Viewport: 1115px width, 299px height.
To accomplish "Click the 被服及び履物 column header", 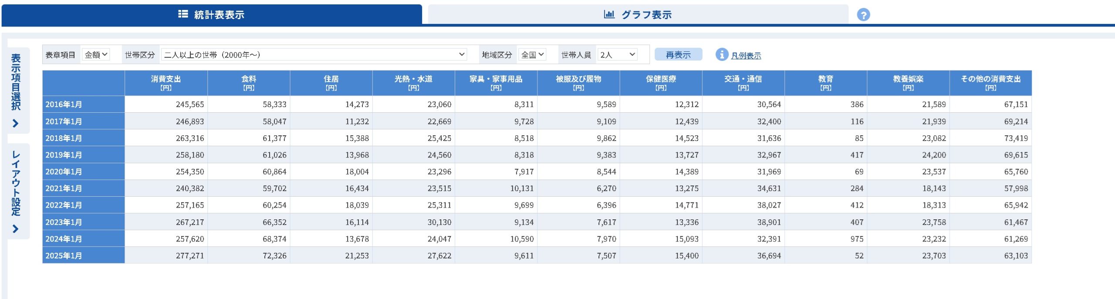I will click(578, 83).
